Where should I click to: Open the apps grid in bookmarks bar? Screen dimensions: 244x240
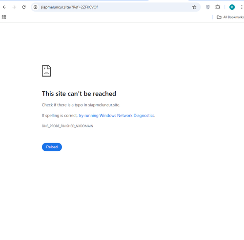coord(4,17)
